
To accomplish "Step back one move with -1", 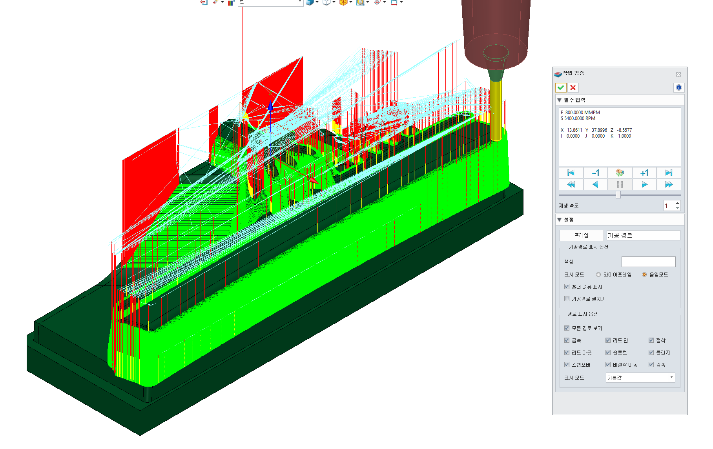I will (x=595, y=173).
